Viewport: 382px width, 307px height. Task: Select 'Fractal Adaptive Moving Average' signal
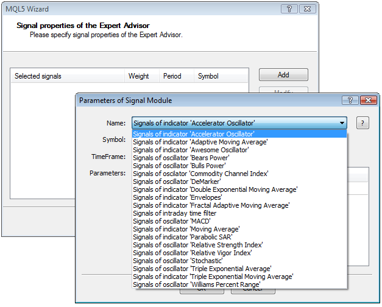(239, 205)
